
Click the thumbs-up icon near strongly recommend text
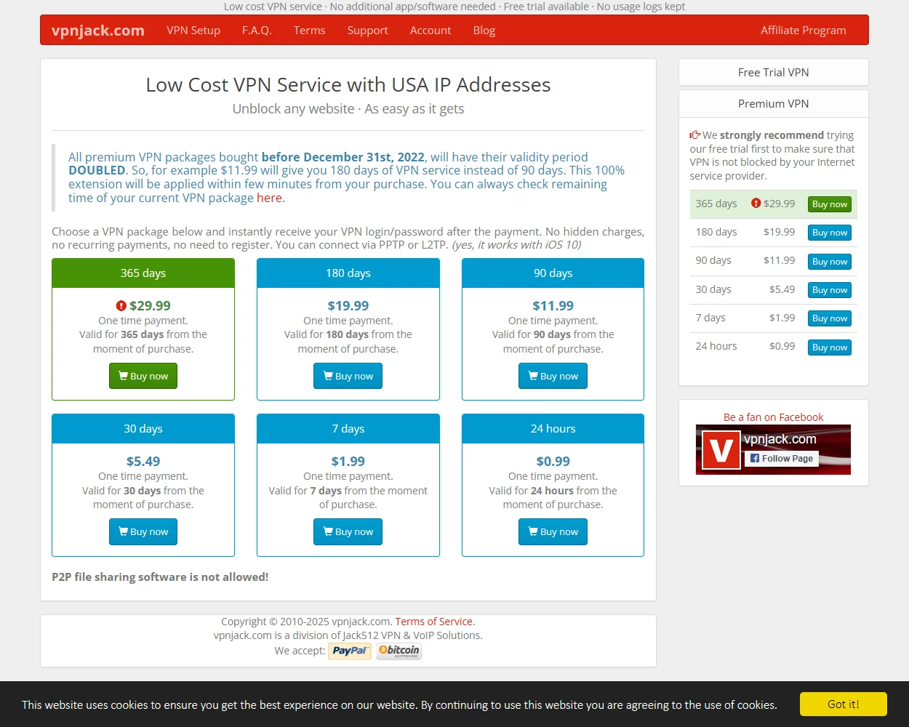(694, 134)
